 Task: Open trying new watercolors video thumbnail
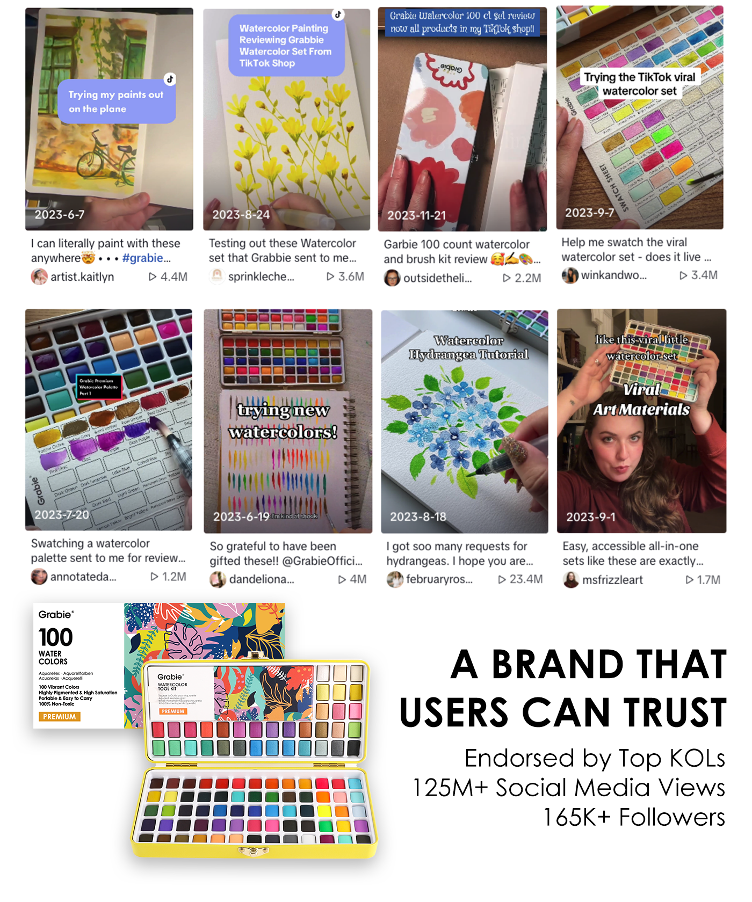pyautogui.click(x=288, y=421)
